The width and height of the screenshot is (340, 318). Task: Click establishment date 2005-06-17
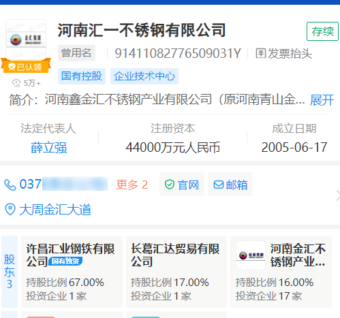[x=294, y=147]
